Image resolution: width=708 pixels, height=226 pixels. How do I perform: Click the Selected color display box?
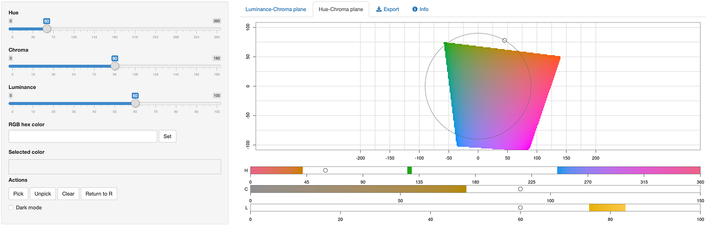[115, 167]
